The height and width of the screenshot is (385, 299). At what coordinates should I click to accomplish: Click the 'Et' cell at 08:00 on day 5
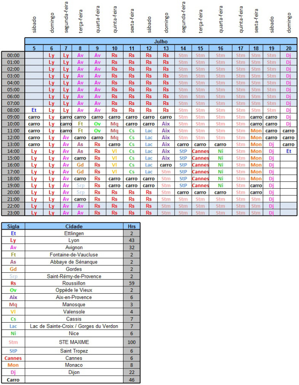[x=34, y=110]
